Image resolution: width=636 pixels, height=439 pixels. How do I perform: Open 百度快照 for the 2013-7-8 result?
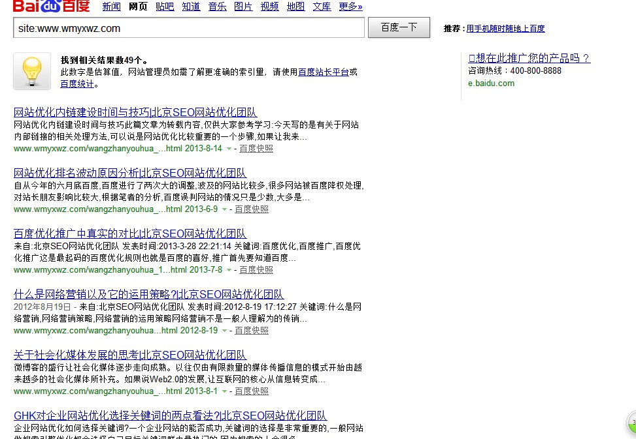256,270
